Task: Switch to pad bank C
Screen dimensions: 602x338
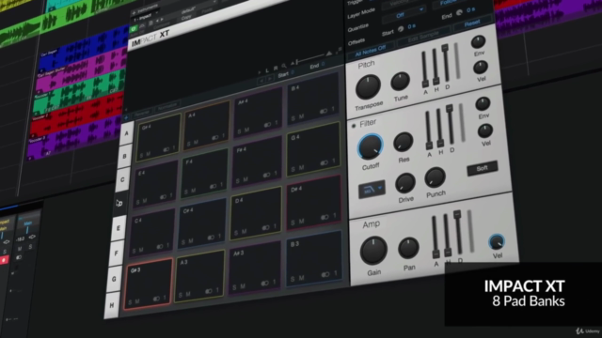Action: (x=122, y=179)
